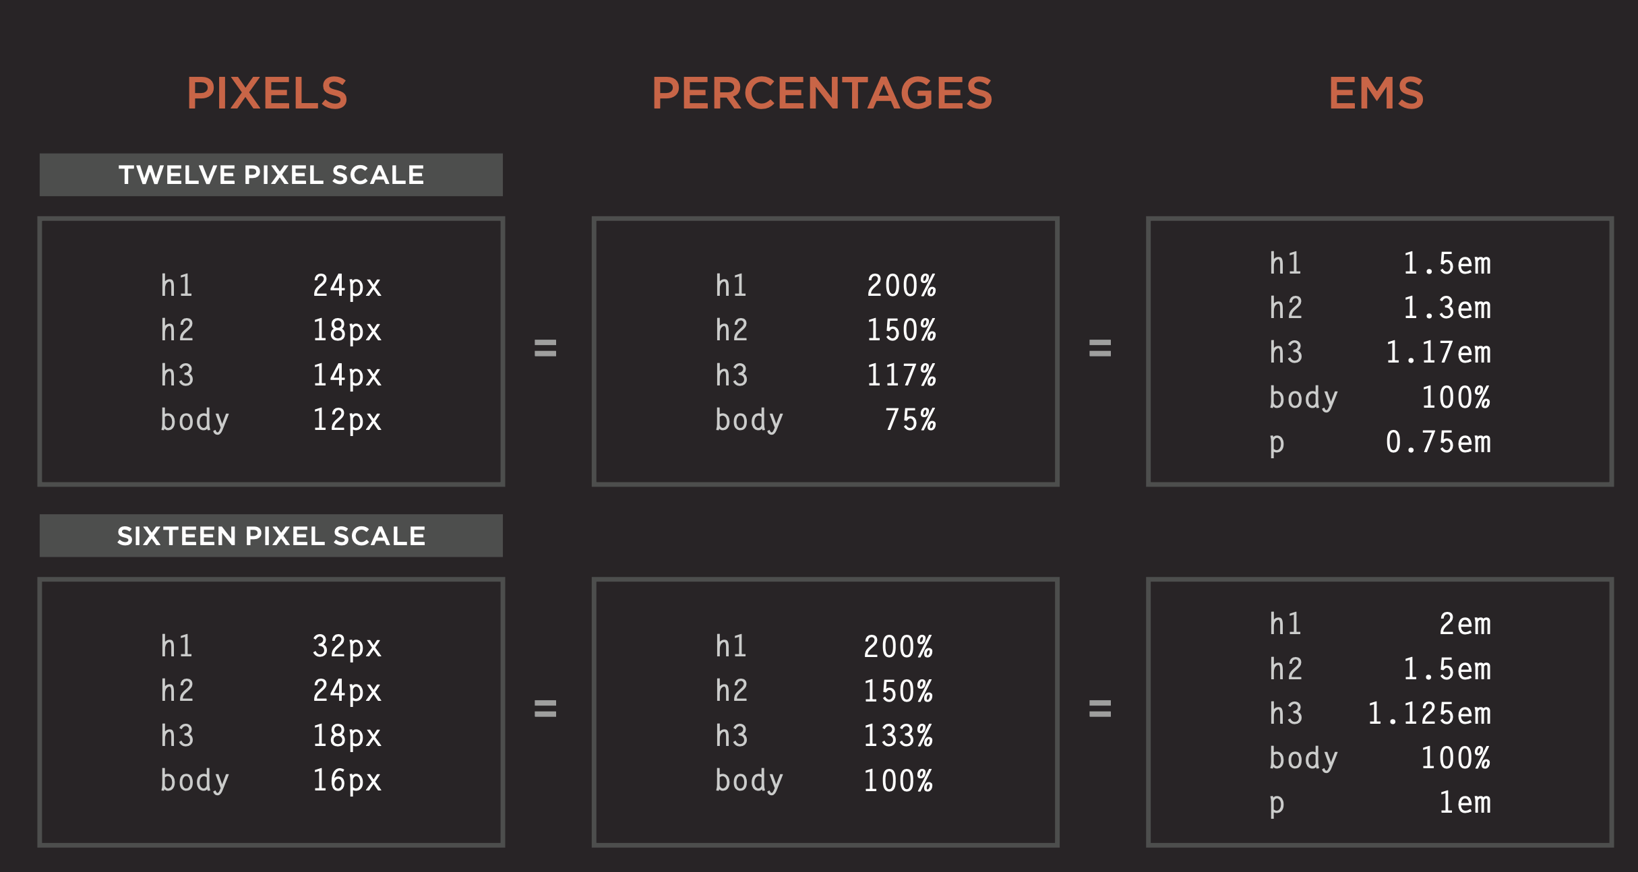Viewport: 1638px width, 872px height.
Task: Click the PERCENTAGES column heading
Action: (822, 93)
